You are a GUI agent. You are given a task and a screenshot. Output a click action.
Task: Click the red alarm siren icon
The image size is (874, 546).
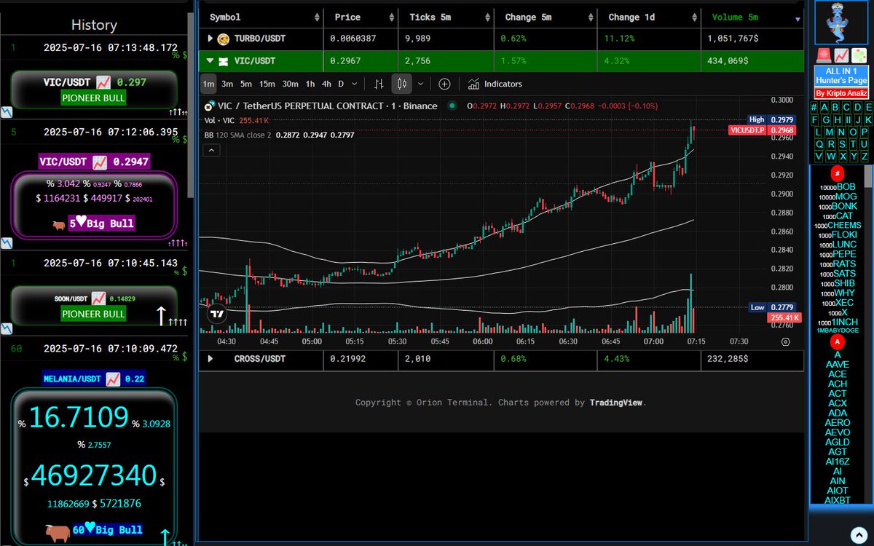coord(824,55)
